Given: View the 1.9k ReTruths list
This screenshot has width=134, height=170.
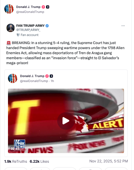Looking at the screenshot, I should [16, 161].
